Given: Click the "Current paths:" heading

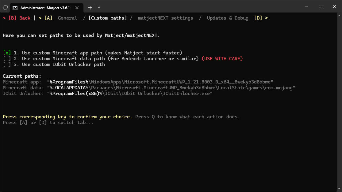Looking at the screenshot, I should (x=22, y=76).
